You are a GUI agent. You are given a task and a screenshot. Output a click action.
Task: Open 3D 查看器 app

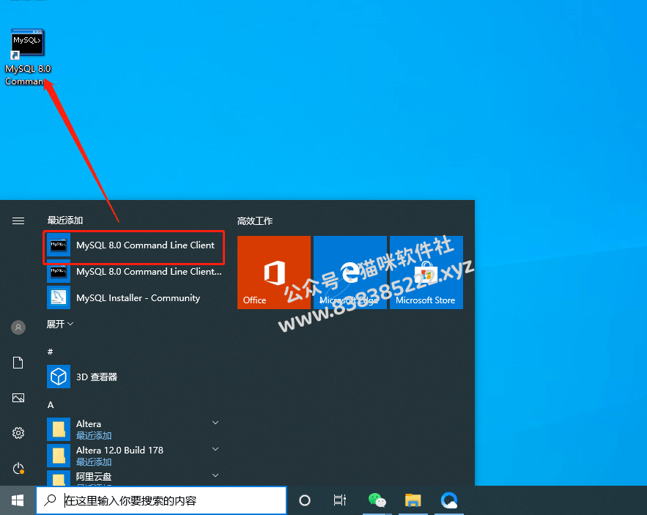pyautogui.click(x=134, y=377)
